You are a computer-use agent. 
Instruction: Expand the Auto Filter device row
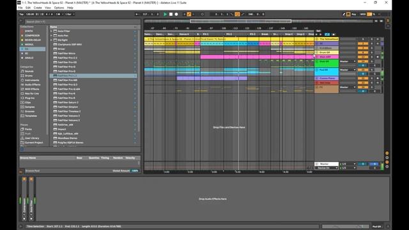[x=51, y=31]
